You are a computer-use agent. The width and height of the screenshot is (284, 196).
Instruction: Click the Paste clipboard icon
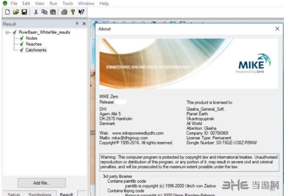click(x=53, y=12)
